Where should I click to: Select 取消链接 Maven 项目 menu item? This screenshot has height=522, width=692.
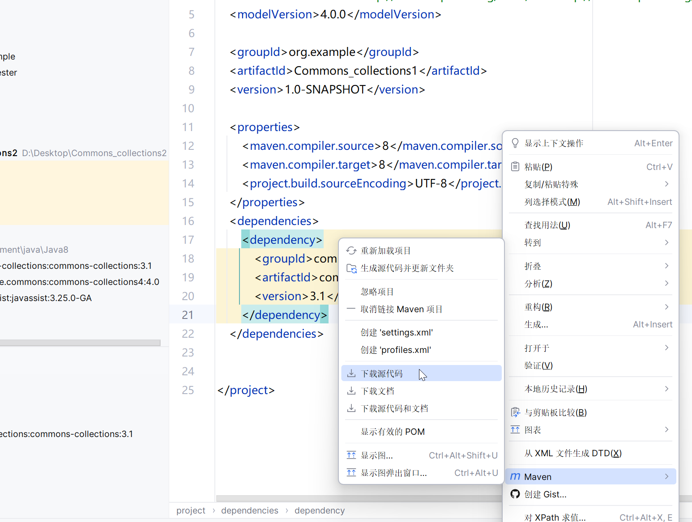click(x=402, y=309)
